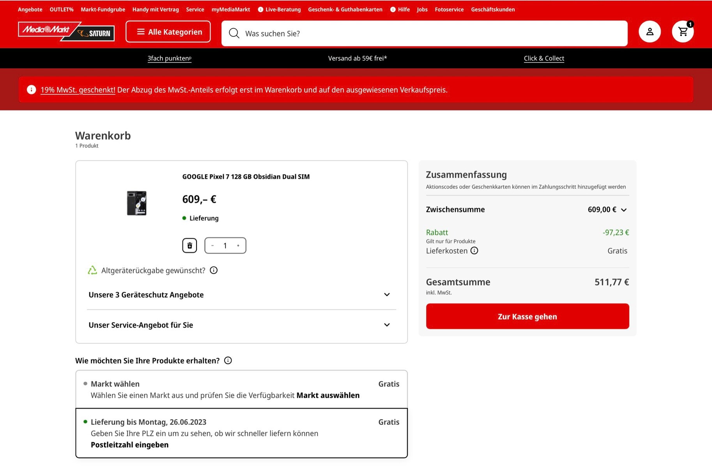
Task: Decrease product quantity with minus
Action: point(213,245)
